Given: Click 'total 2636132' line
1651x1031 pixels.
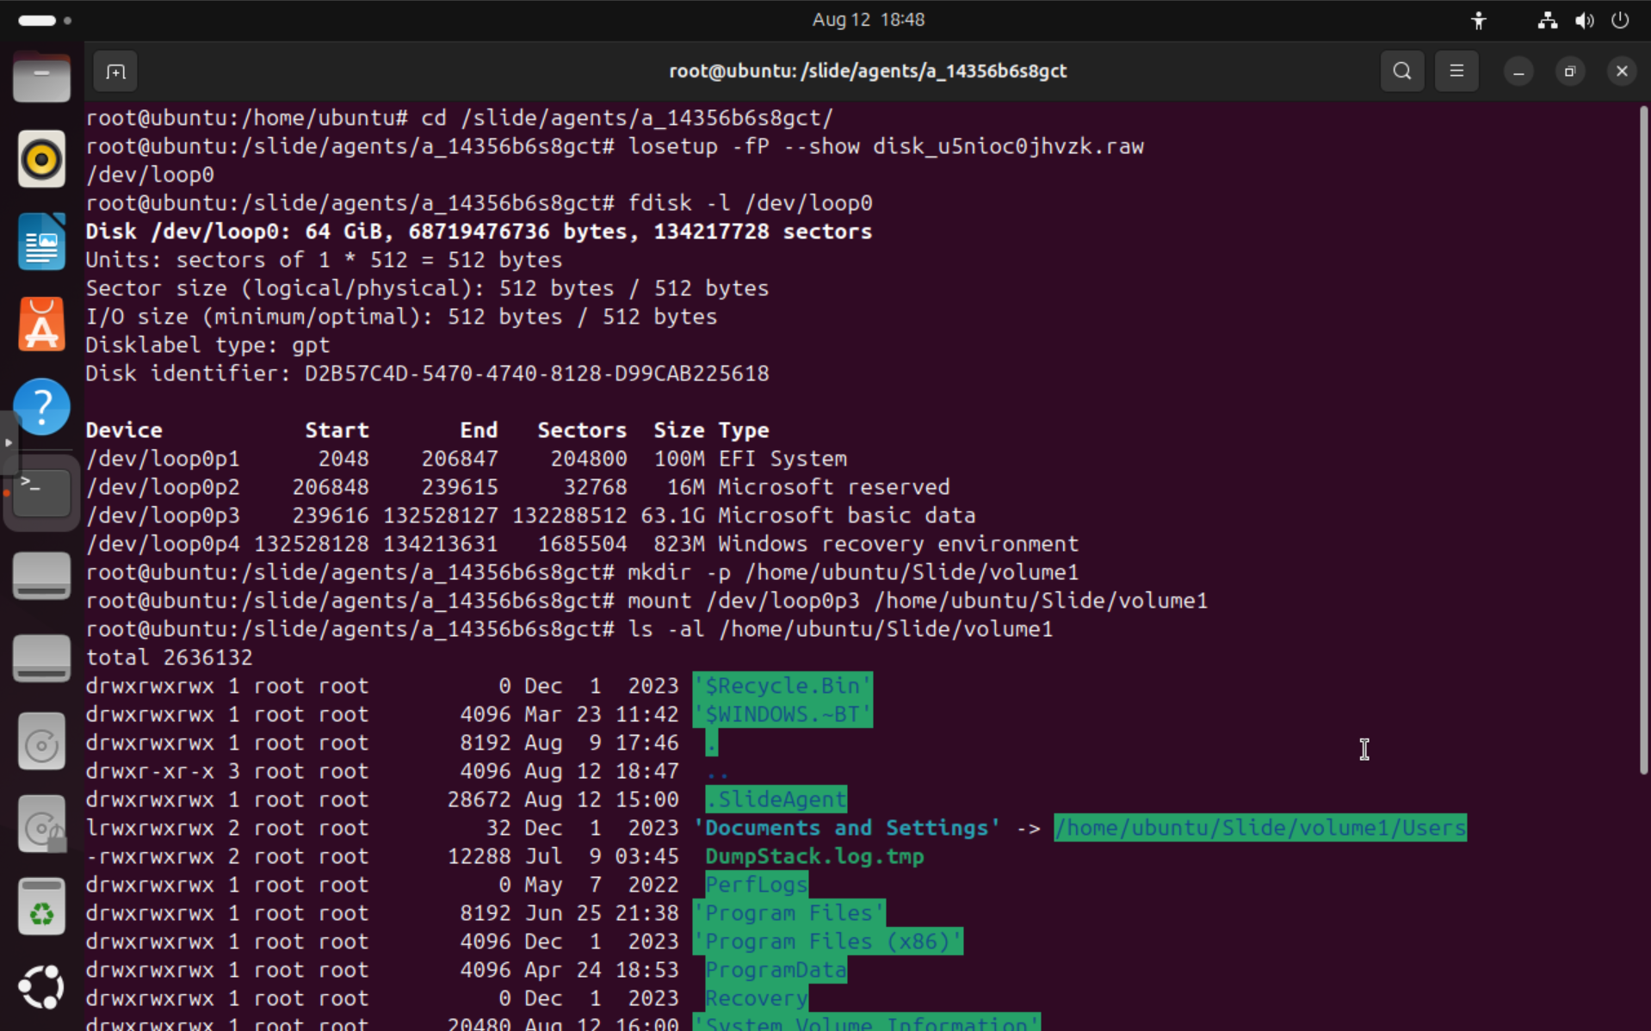Looking at the screenshot, I should (x=169, y=657).
